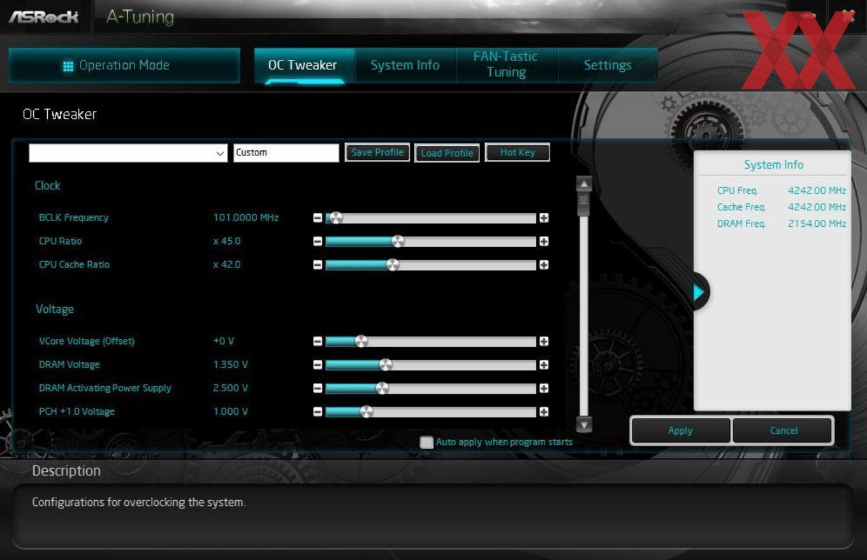Screen dimensions: 867x560
Task: Click the BCLK Frequency value 101.0000 MHz
Action: 246,218
